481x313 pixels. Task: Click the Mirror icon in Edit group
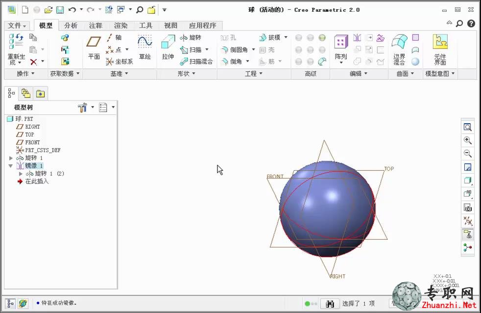(357, 38)
